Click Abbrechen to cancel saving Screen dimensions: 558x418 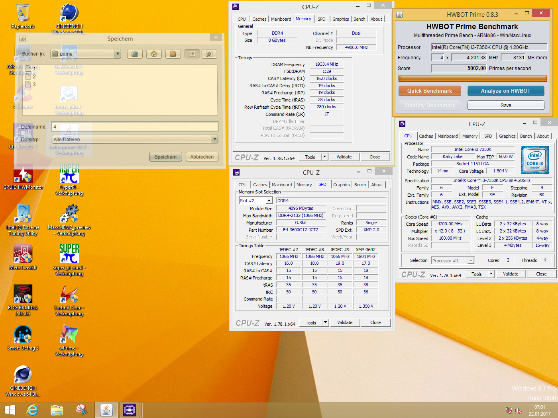click(202, 157)
